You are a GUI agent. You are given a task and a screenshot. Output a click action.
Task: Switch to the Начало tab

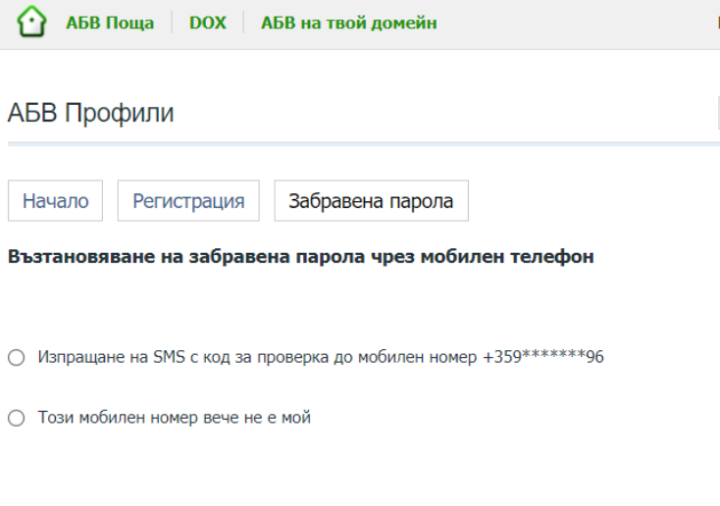coord(55,201)
